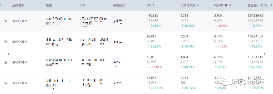
Task: Click the 店铺 column header
Action: tap(49, 5)
